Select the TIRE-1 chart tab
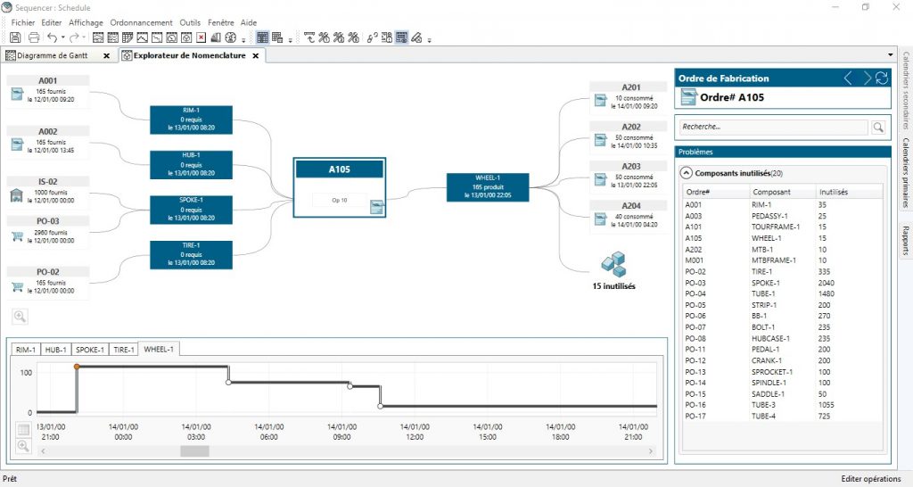Viewport: 913px width, 487px height. pos(124,350)
